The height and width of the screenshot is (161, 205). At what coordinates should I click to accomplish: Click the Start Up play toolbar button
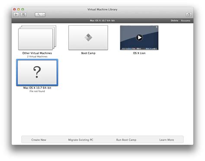click(16, 15)
